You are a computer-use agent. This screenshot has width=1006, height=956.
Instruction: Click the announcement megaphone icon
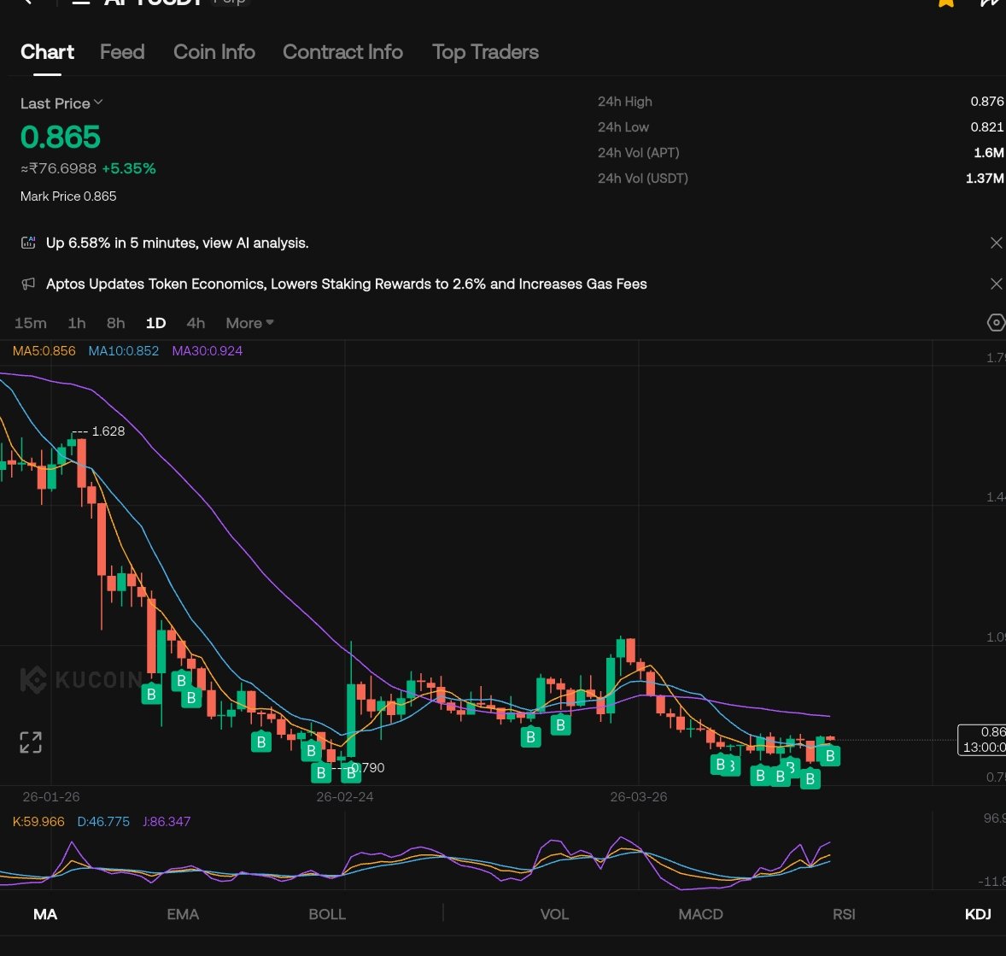[28, 284]
